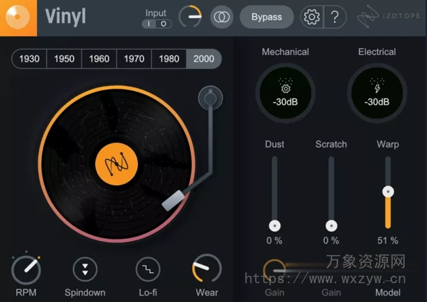Click the Mechanical noise dial

click(x=285, y=94)
